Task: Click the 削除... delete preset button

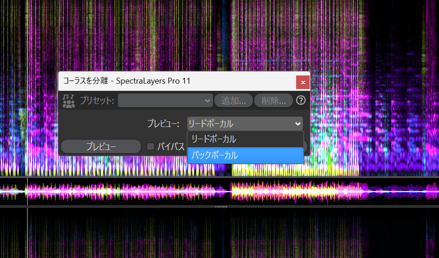Action: pyautogui.click(x=274, y=100)
